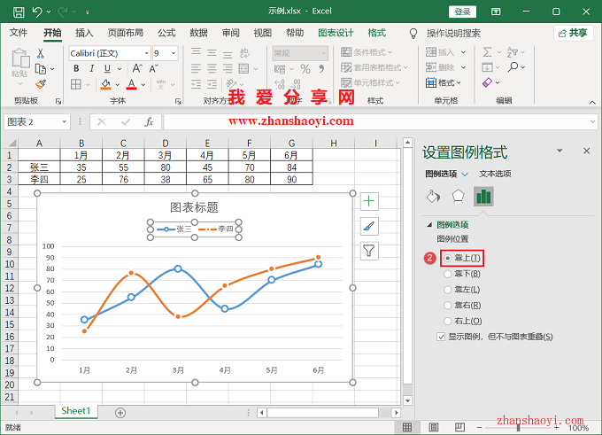The image size is (602, 435).
Task: Click the zoom slider handle
Action: click(x=518, y=427)
